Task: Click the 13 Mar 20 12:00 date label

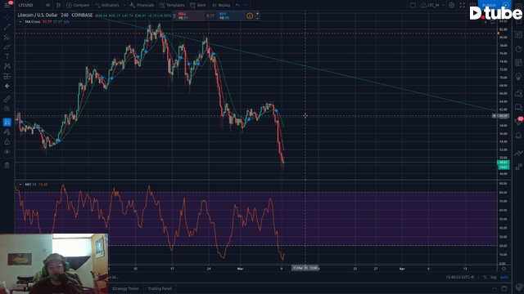Action: [305, 268]
